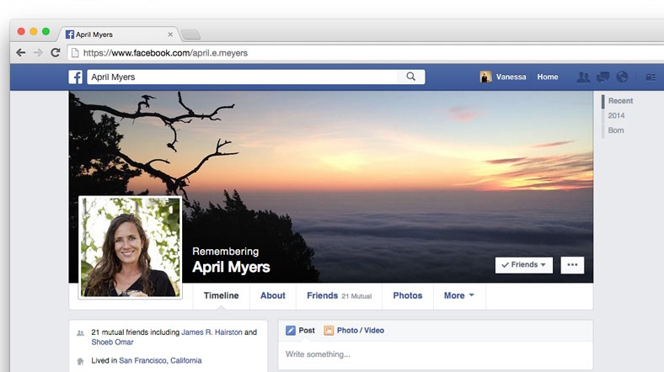Open the three-dots actions menu
This screenshot has height=372, width=664.
tap(572, 265)
